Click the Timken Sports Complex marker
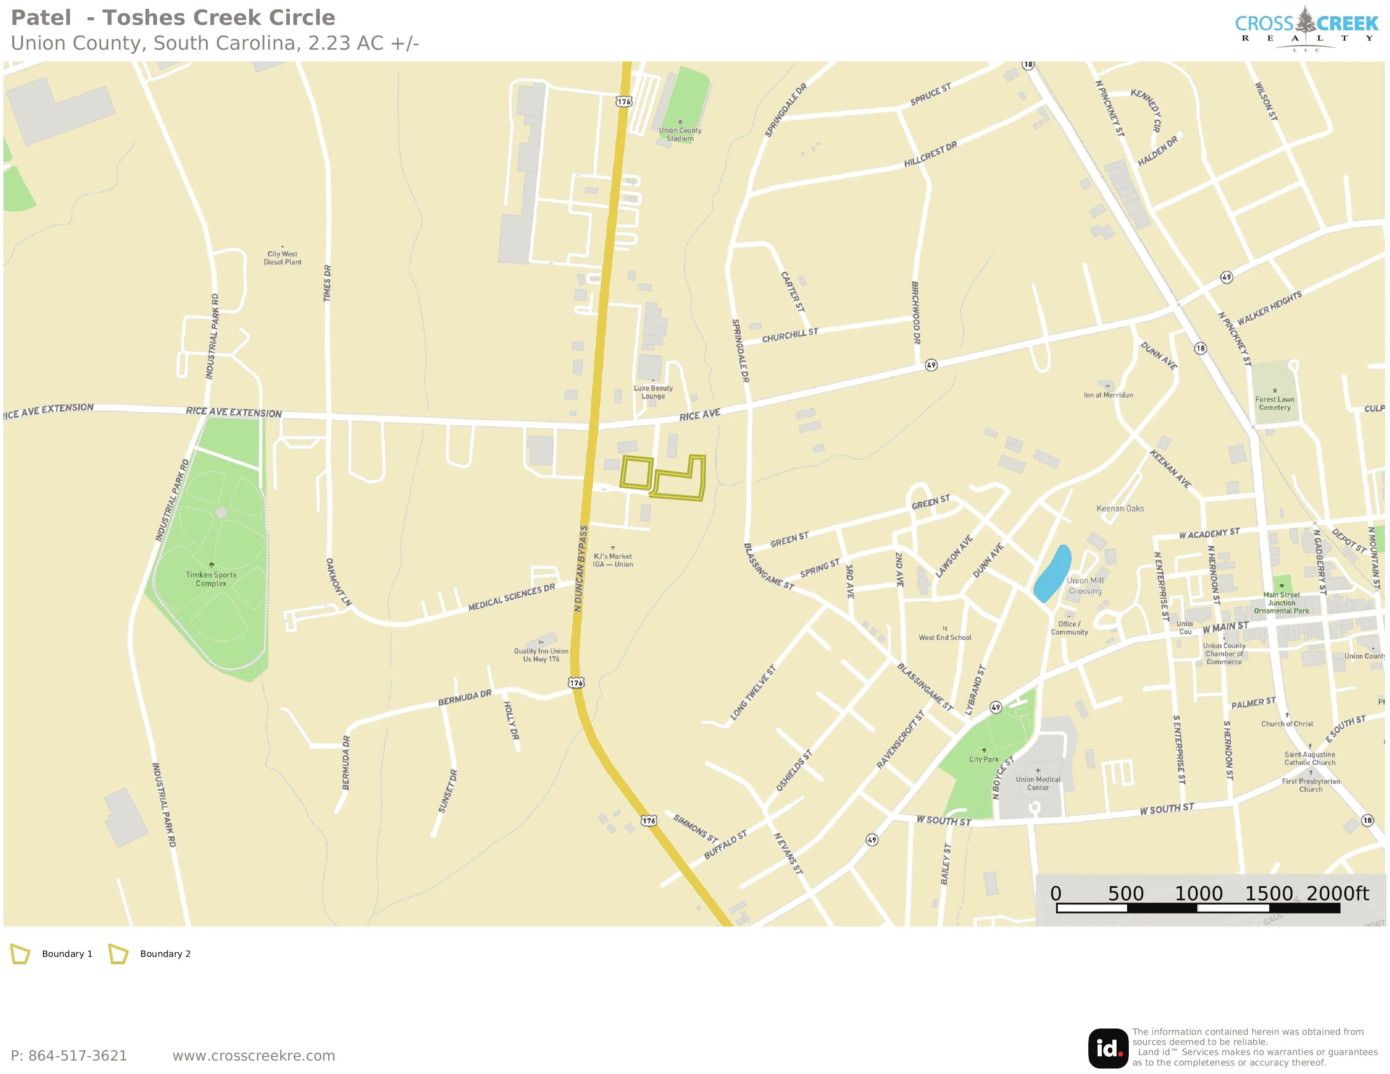The width and height of the screenshot is (1390, 1074). click(x=211, y=564)
